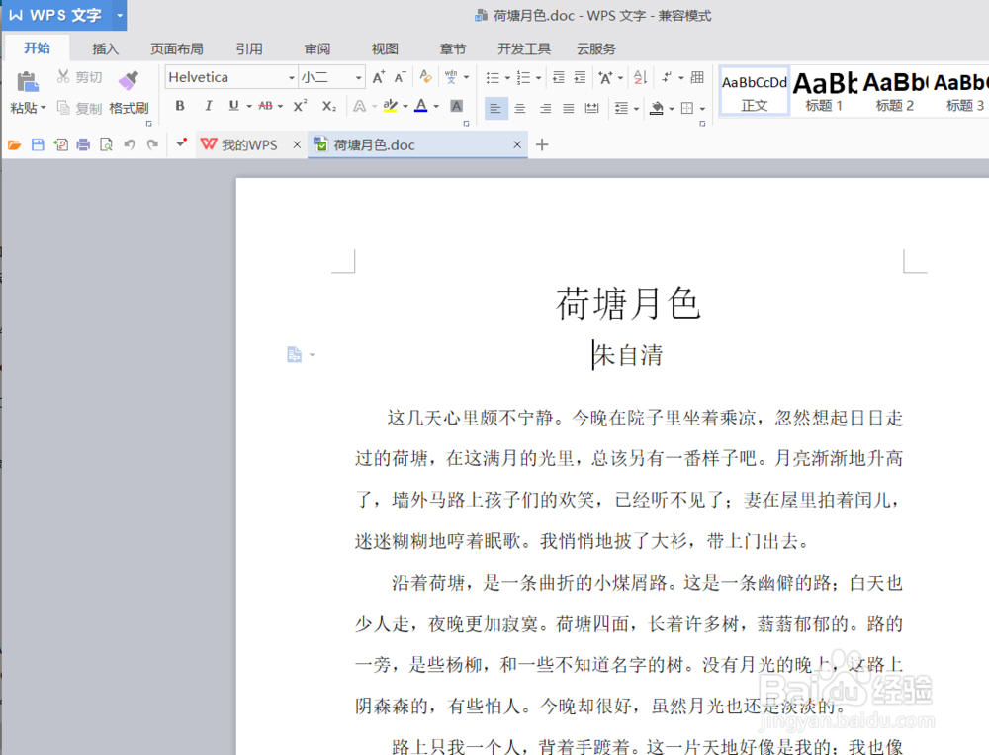Expand the numbered list dropdown arrow
989x755 pixels.
[x=538, y=78]
